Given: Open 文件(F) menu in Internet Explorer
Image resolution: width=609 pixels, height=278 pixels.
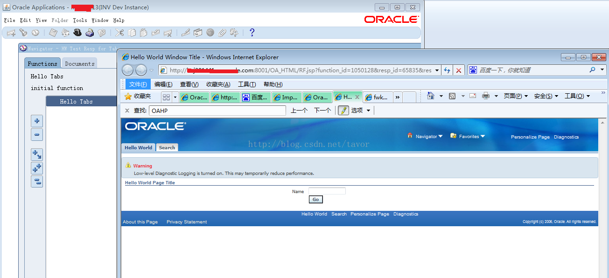Looking at the screenshot, I should point(138,84).
